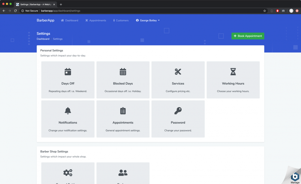Viewport: 301px width, 184px height.
Task: Click the Settings breadcrumb link
Action: tap(57, 39)
